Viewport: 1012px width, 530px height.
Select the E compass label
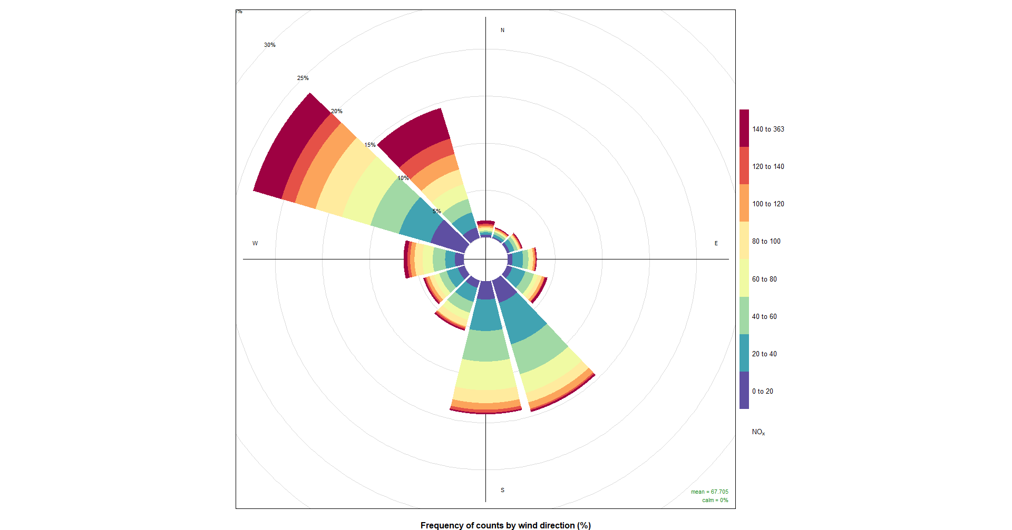click(x=716, y=243)
